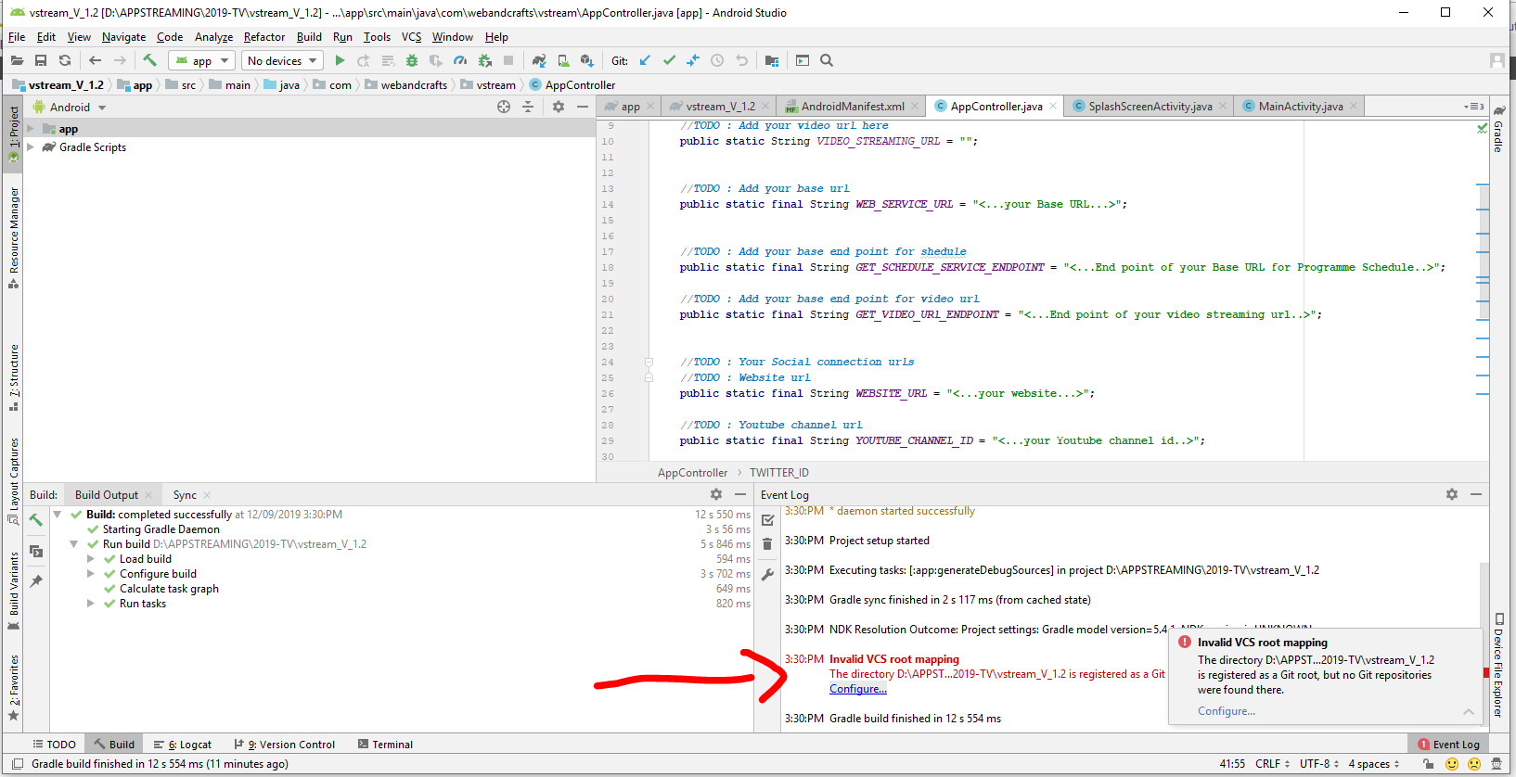Viewport: 1516px width, 777px height.
Task: Sync project with Gradle files icon
Action: (539, 60)
